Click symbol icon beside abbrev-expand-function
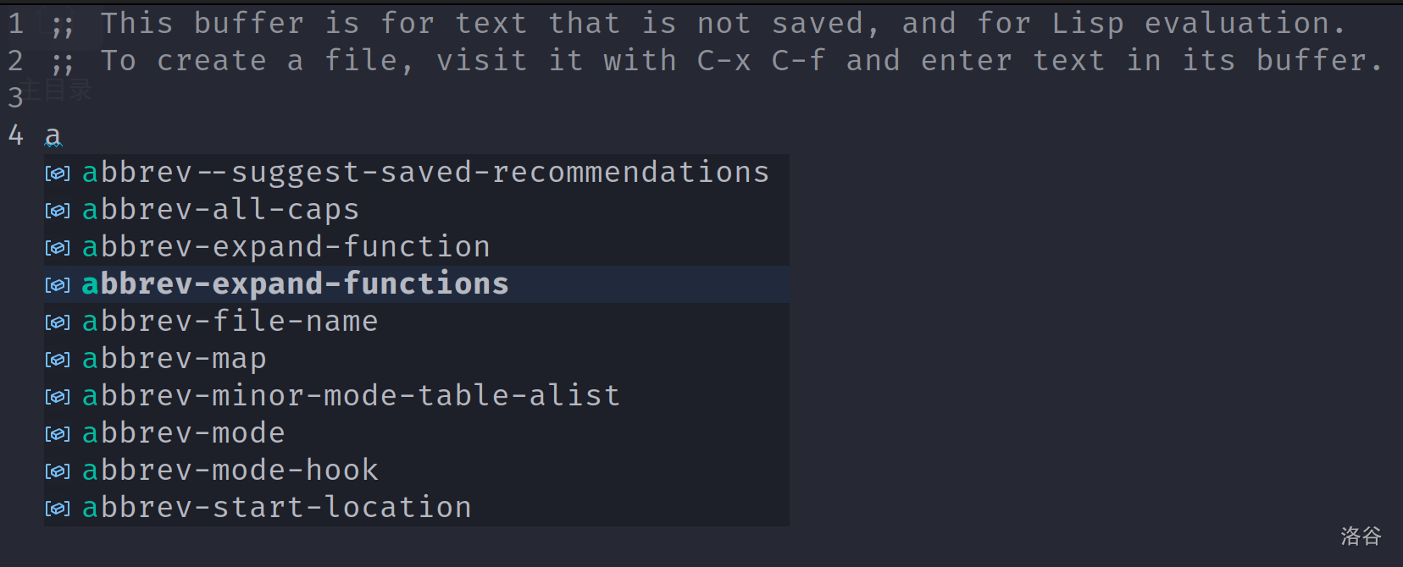The image size is (1403, 567). tap(58, 248)
